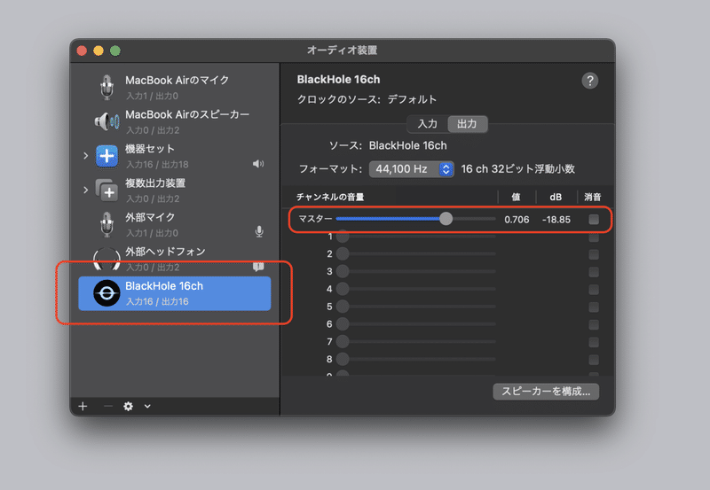Minimize the window with yellow button
The image size is (710, 490).
(x=99, y=51)
